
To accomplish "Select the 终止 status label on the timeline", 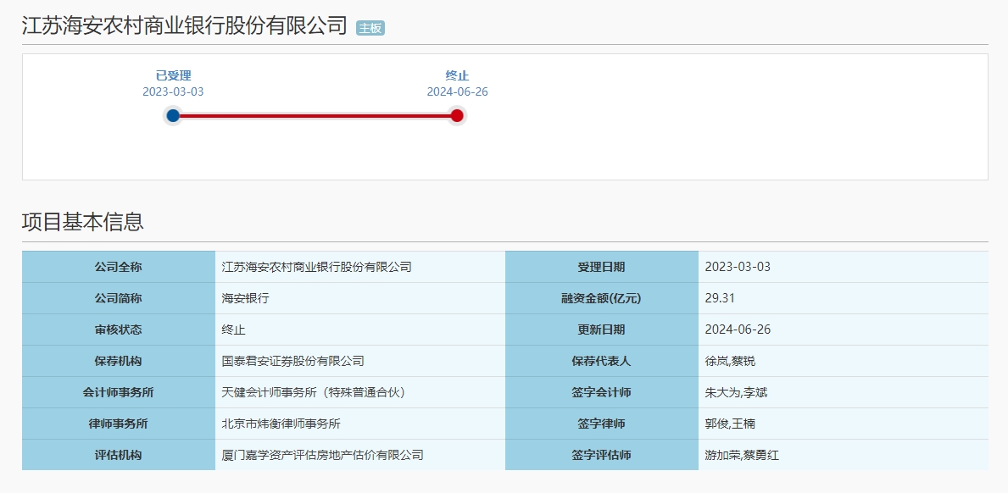I will click(x=457, y=75).
